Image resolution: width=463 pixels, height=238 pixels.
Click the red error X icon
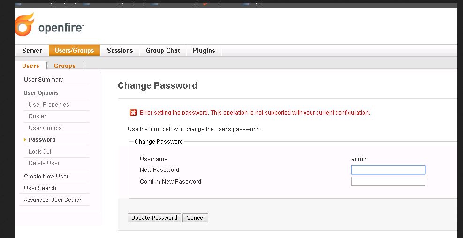(x=133, y=113)
